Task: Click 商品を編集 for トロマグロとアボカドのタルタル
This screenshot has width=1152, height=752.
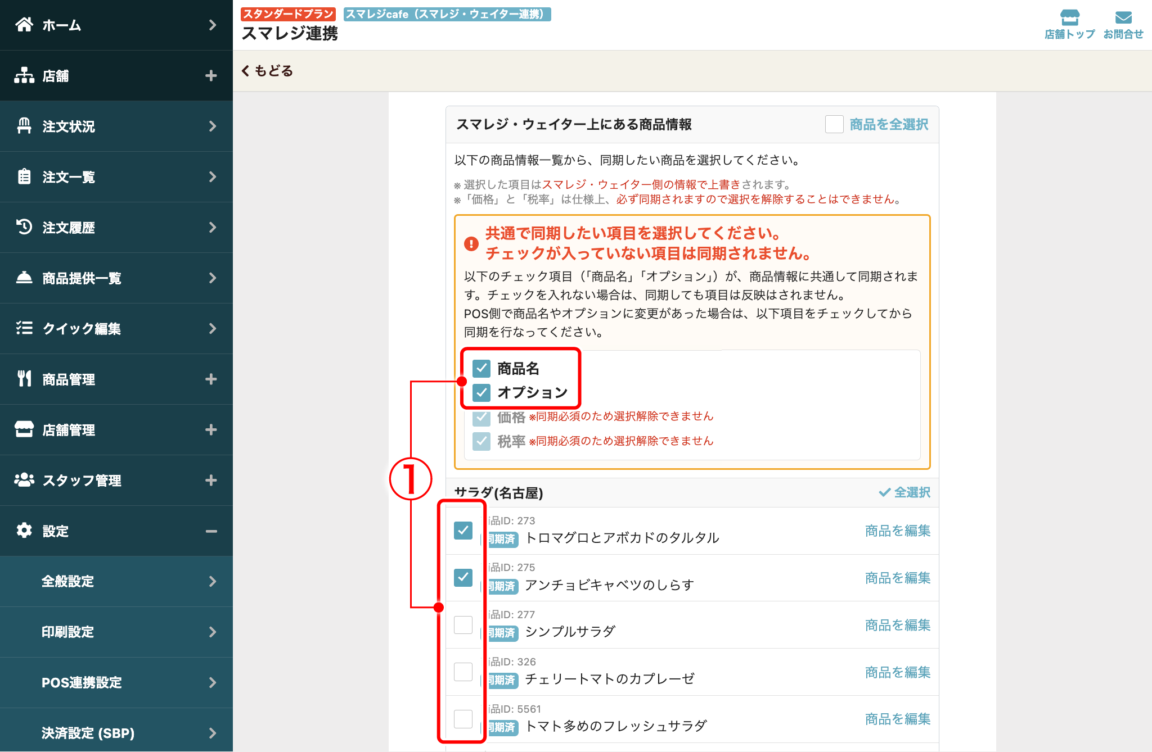Action: [898, 531]
